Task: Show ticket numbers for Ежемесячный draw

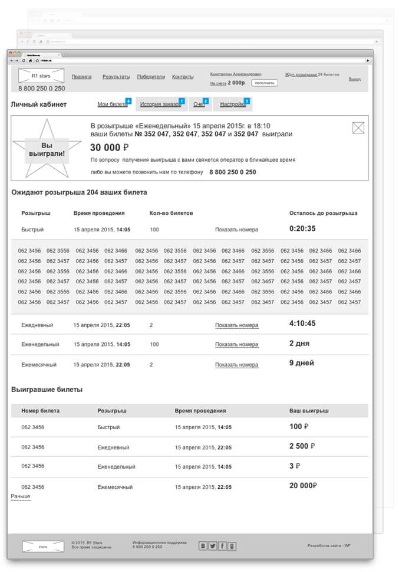Action: coord(236,365)
